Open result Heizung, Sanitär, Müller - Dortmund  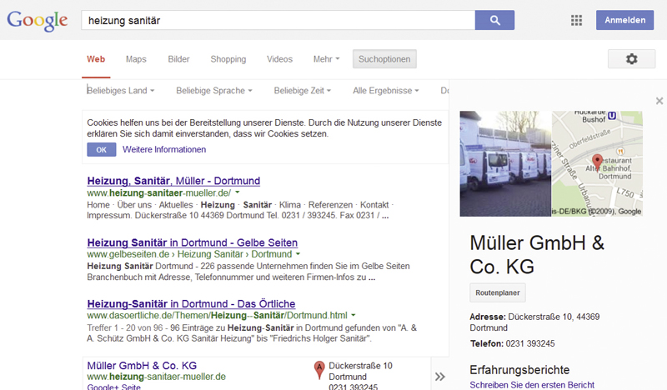173,181
